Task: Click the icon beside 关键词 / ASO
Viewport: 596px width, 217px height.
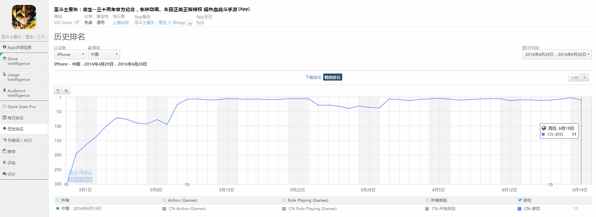Action: 5,140
